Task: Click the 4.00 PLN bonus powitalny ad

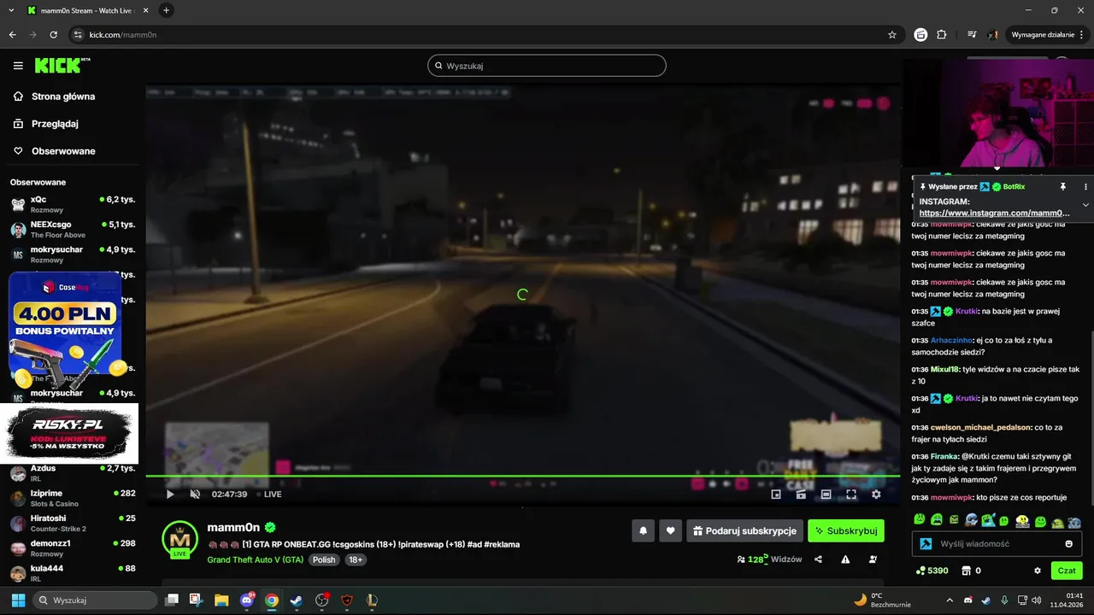Action: pos(65,328)
